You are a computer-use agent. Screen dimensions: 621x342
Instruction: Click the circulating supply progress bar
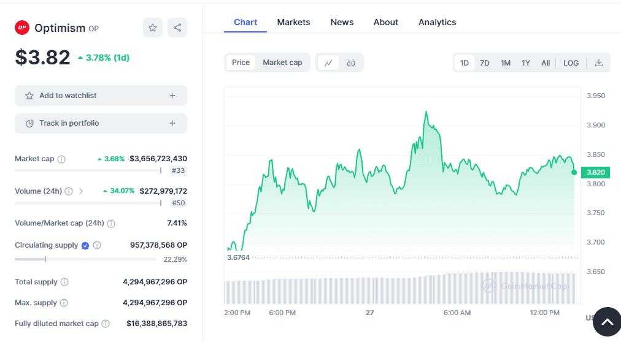[85, 259]
